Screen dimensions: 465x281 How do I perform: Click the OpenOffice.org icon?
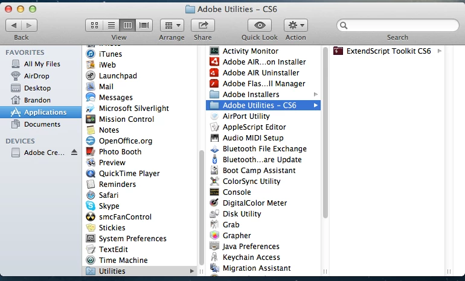(x=91, y=140)
